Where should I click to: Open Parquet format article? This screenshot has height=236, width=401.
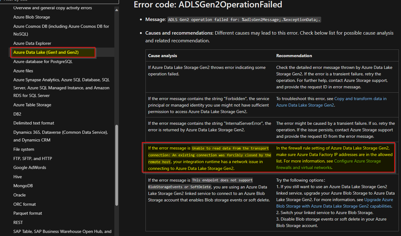(x=28, y=213)
